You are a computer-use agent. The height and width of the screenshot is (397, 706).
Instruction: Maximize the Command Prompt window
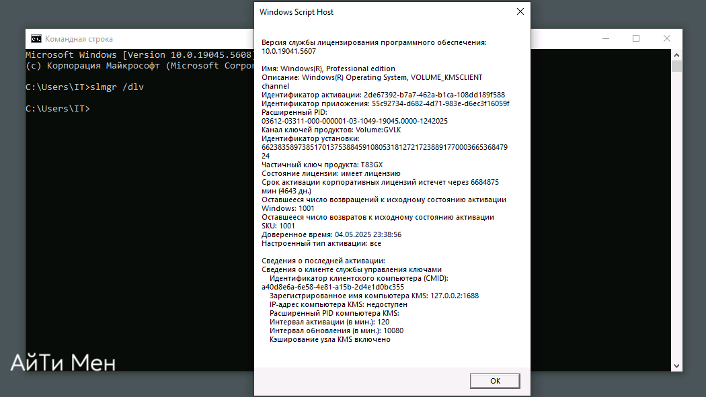coord(636,39)
